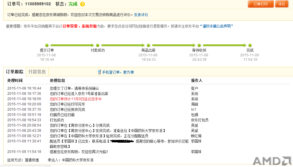Click the yellow question mark help icon
293x167 pixels.
coord(82,4)
